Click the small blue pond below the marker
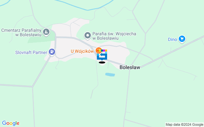The height and width of the screenshot is (127, 204). pos(110,75)
